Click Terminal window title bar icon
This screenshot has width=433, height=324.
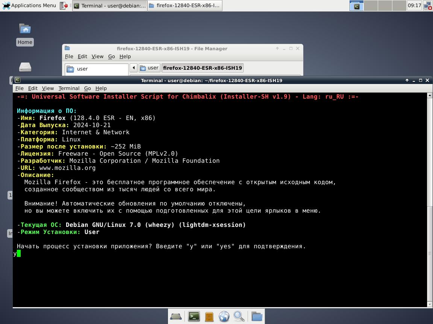18,80
